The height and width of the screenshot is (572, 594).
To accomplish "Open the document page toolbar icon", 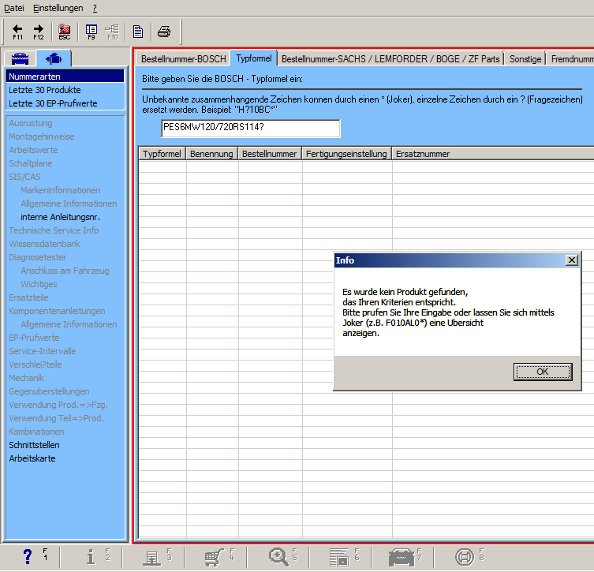I will [138, 32].
